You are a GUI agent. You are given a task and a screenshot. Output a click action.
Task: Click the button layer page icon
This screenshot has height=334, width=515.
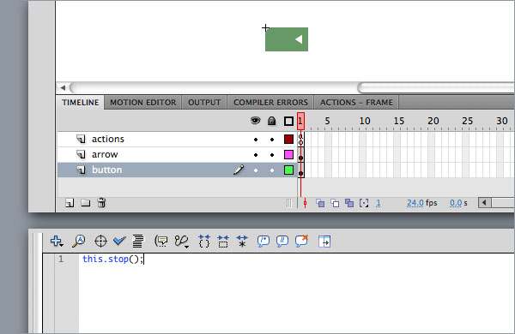(x=81, y=170)
